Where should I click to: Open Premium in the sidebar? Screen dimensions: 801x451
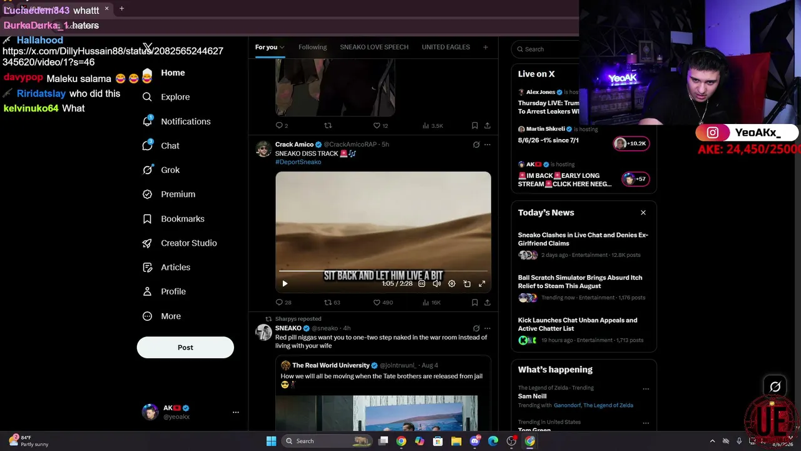(x=169, y=194)
